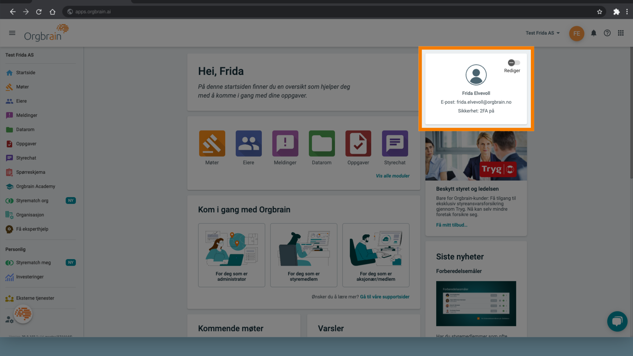This screenshot has height=356, width=633.
Task: Click the Investeringer chart icon
Action: point(9,277)
